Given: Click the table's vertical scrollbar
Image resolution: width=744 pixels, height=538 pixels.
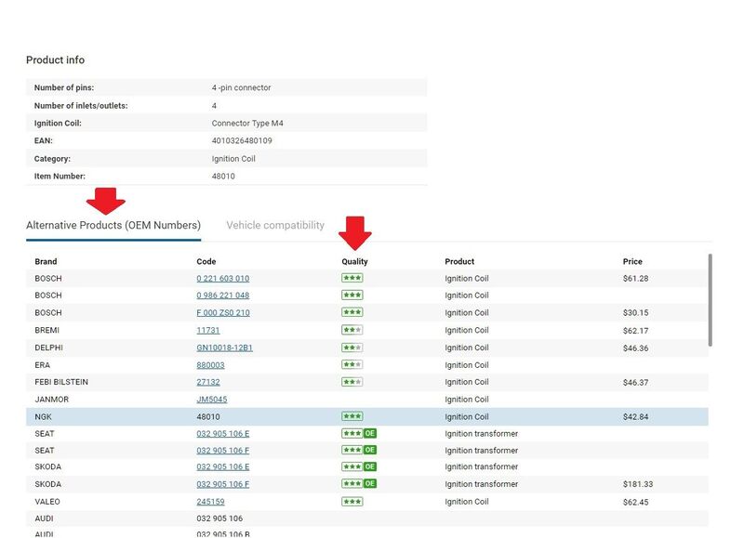Looking at the screenshot, I should coord(711,300).
